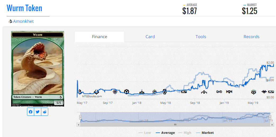276x137 pixels.
Task: Click the circular M set marker on chart
Action: click(127, 92)
